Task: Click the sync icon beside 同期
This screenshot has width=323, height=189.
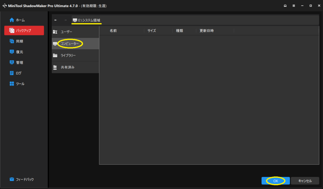Action: click(x=12, y=41)
